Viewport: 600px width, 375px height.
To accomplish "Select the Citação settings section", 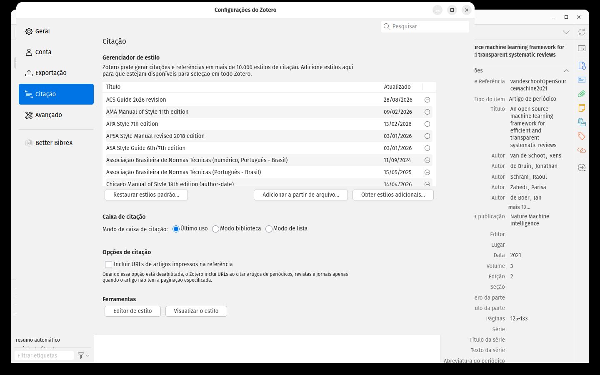I will pos(56,94).
